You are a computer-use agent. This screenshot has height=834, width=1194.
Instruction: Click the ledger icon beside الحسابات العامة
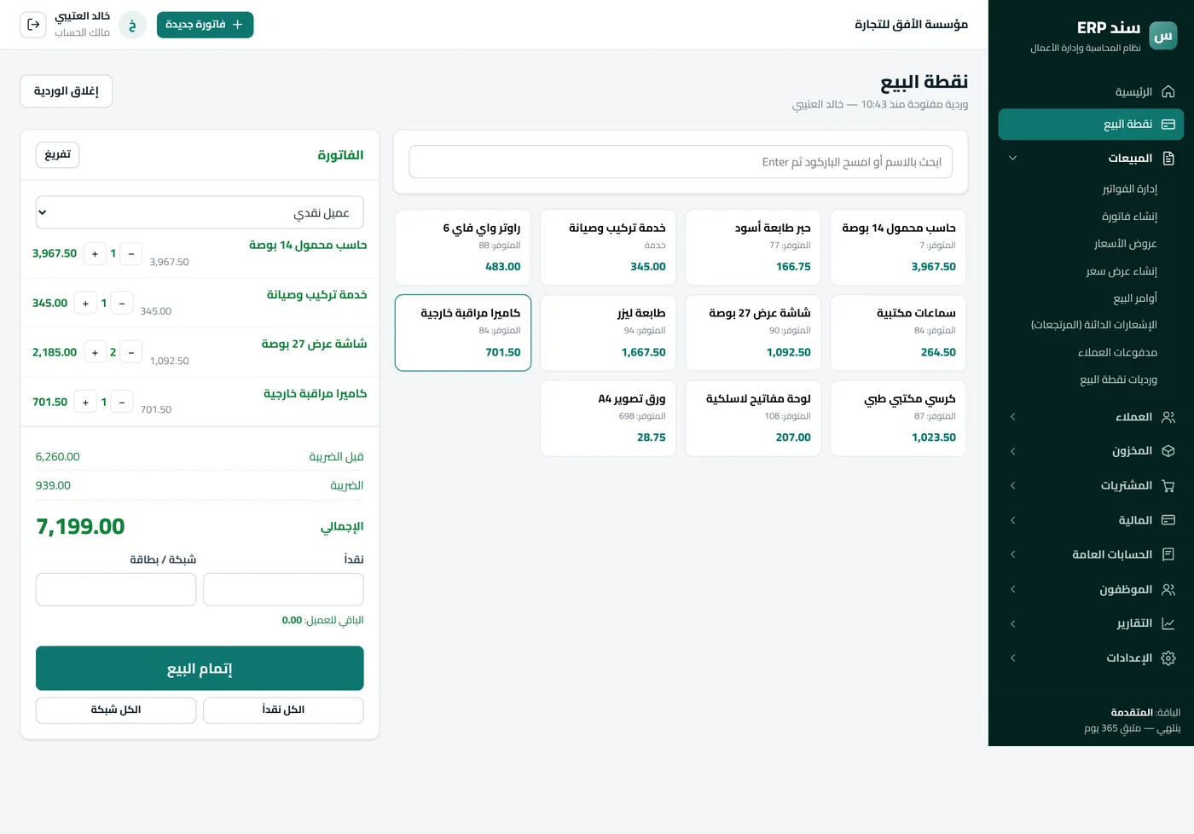[1168, 554]
